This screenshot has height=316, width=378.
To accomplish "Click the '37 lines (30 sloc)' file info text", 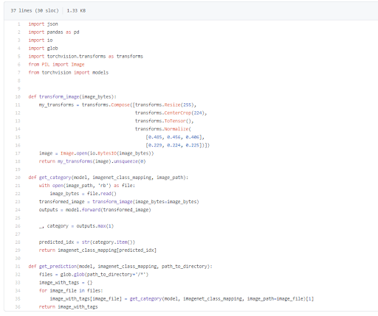I will coord(35,10).
